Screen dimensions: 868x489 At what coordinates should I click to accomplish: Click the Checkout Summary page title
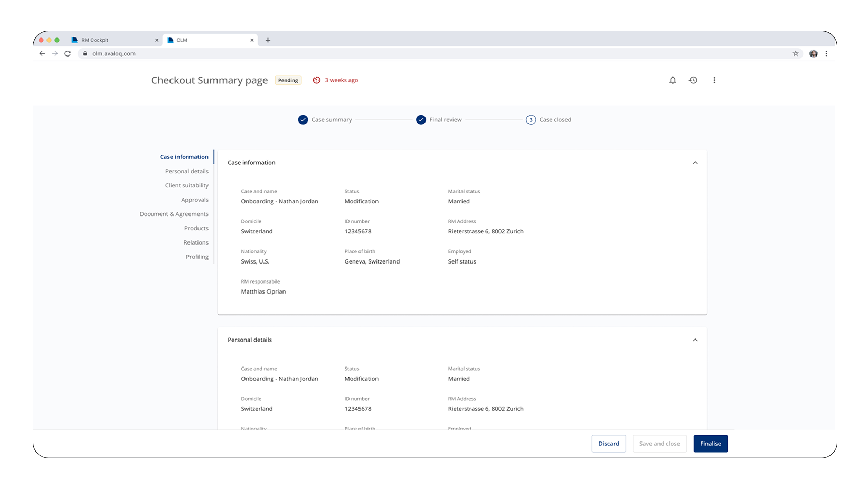coord(210,80)
